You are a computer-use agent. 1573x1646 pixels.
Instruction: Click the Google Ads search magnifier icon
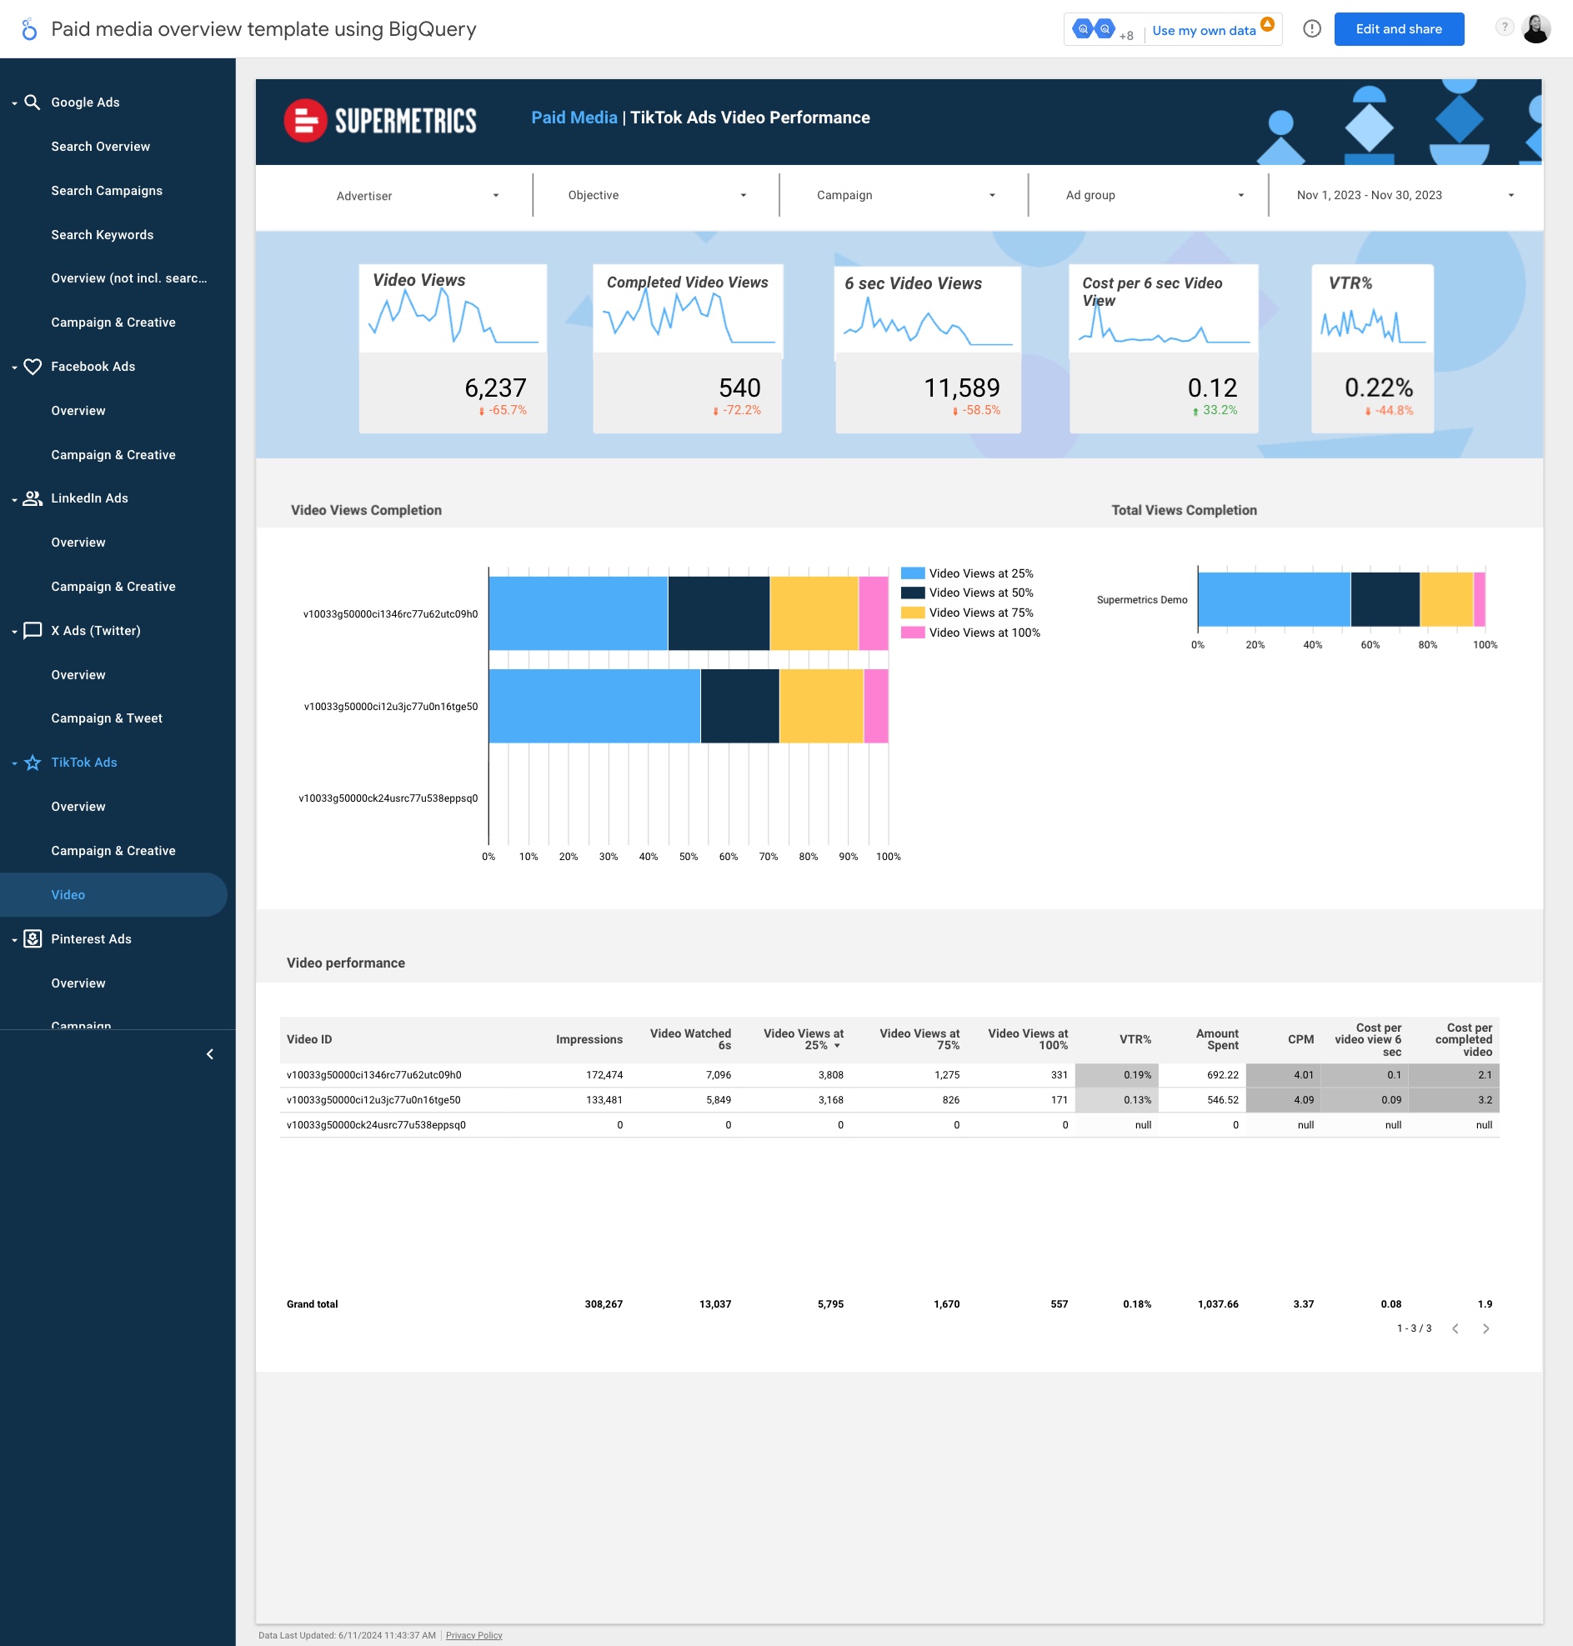coord(33,103)
